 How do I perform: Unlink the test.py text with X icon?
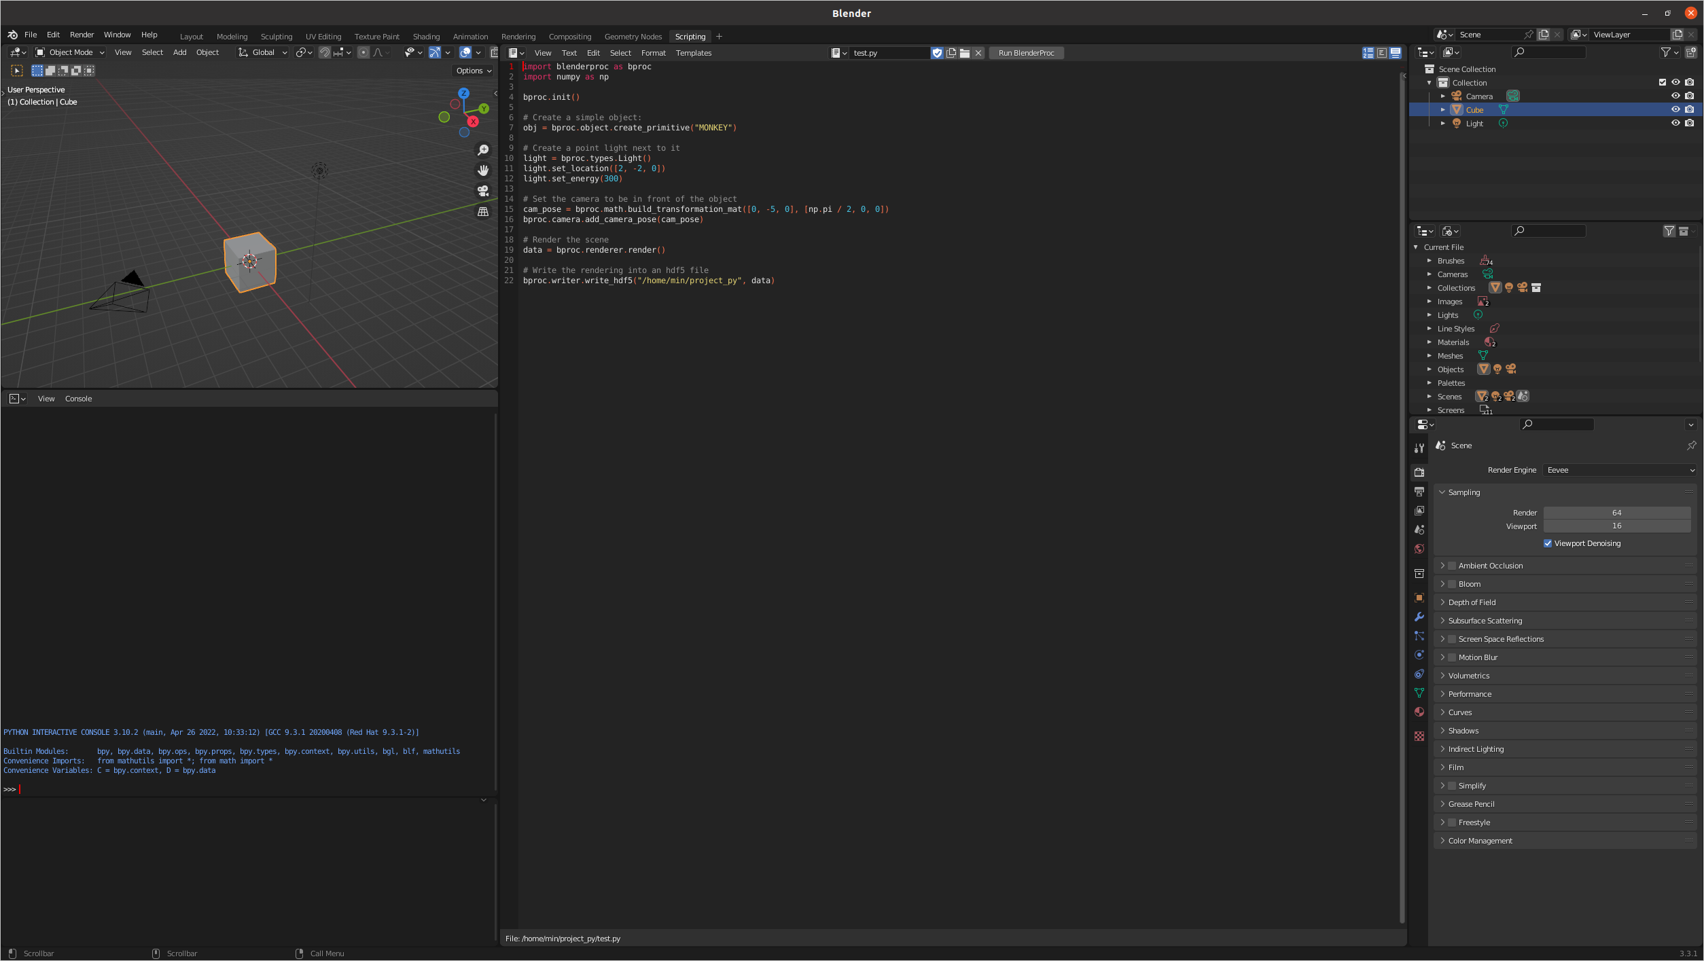pos(978,53)
